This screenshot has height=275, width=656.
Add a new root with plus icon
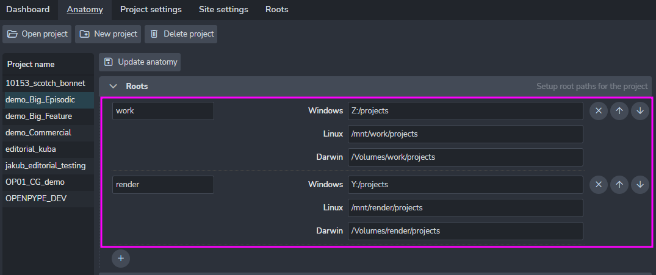(x=121, y=259)
